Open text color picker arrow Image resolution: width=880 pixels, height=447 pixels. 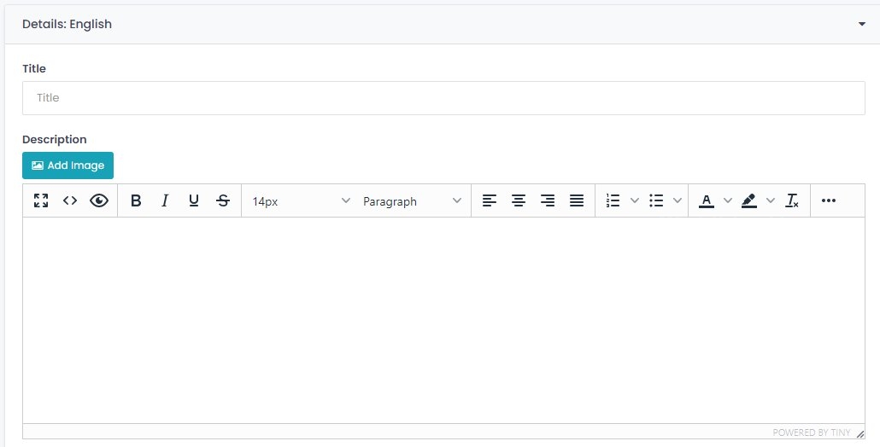728,200
